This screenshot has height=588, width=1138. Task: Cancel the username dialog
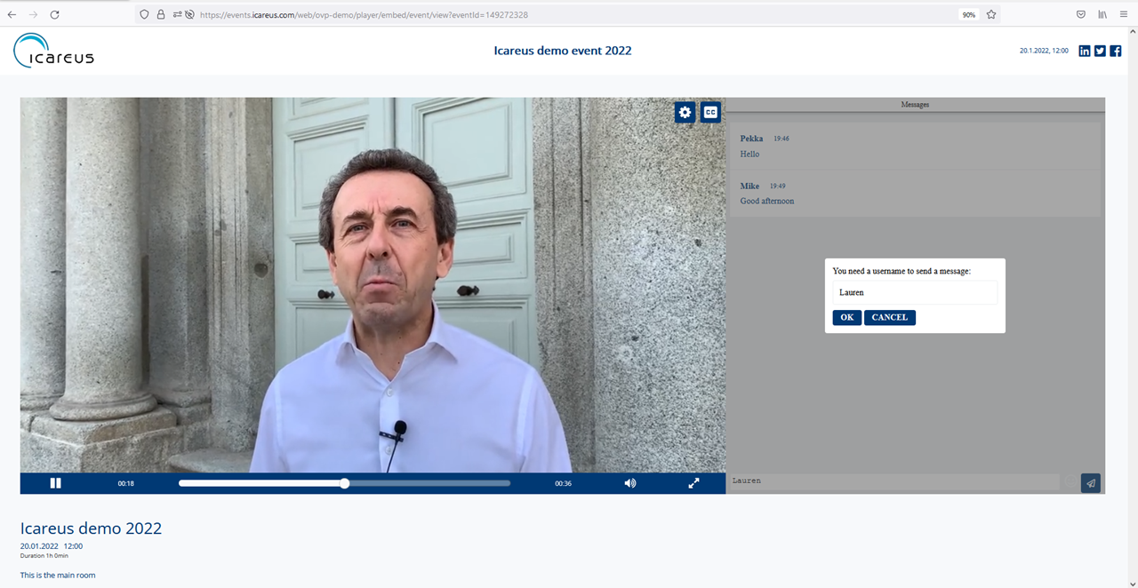pyautogui.click(x=889, y=317)
